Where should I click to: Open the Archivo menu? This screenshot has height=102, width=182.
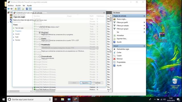point(11,5)
